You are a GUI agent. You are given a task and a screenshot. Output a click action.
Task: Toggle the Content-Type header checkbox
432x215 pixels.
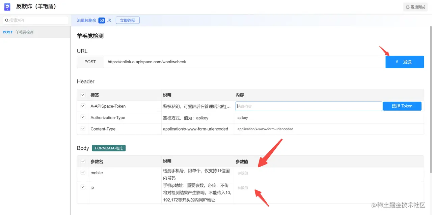click(x=83, y=129)
